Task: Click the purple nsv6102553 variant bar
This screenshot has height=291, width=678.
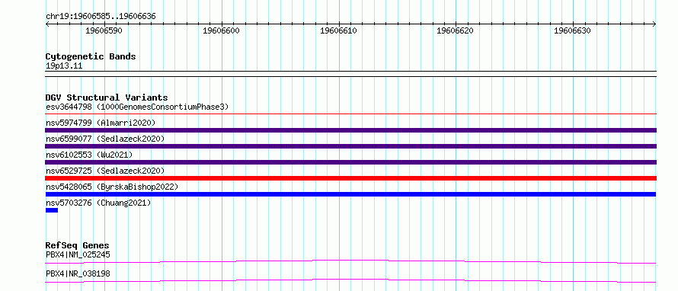Action: 350,162
